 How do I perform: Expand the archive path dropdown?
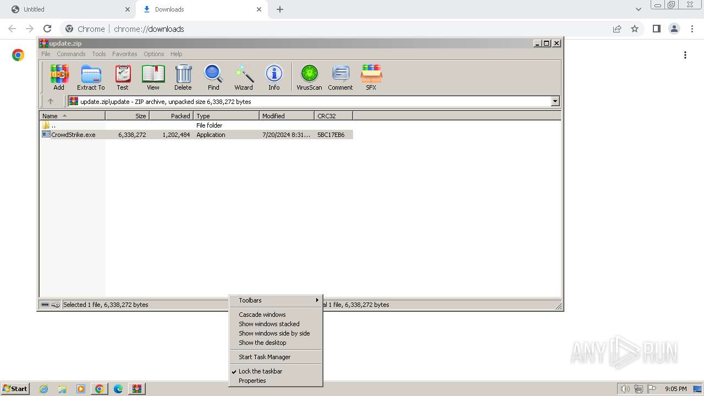tap(555, 101)
